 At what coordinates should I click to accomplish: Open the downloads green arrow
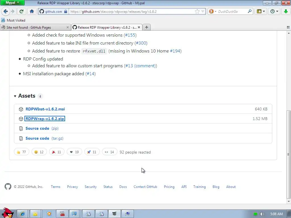point(286,11)
